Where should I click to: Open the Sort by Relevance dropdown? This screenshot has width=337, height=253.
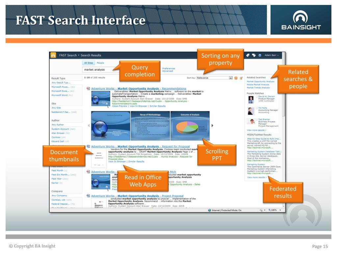point(214,78)
